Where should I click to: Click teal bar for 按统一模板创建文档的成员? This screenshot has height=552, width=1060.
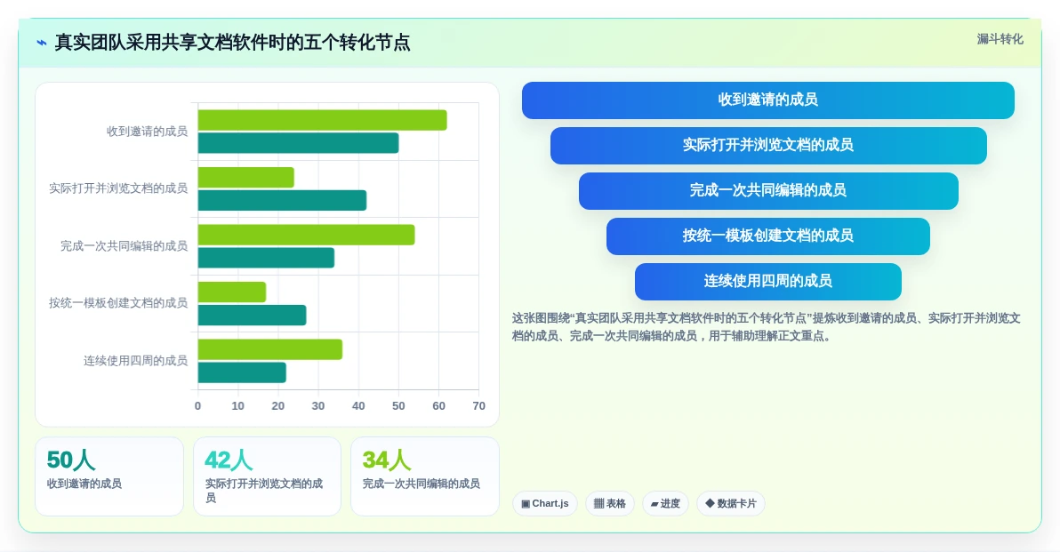253,316
